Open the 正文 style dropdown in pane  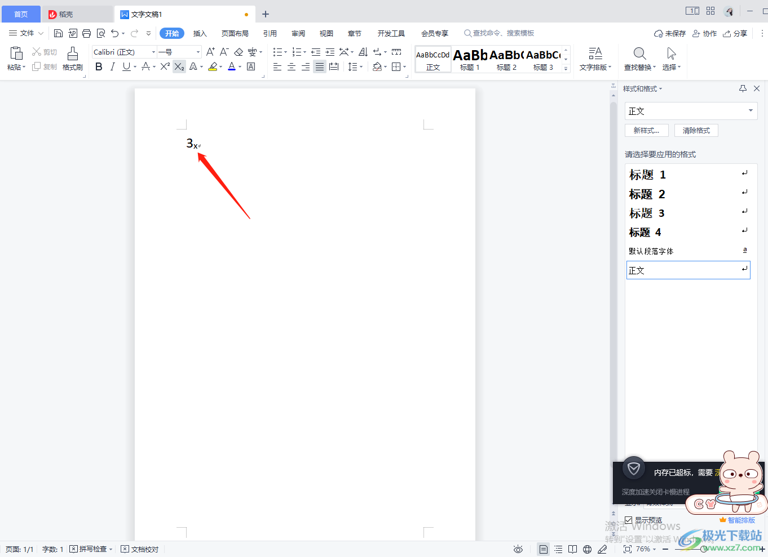[751, 110]
